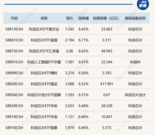Image resolution: width=155 pixels, height=135 pixels.
Task: Click code 588750.SH
Action: pyautogui.click(x=14, y=51)
